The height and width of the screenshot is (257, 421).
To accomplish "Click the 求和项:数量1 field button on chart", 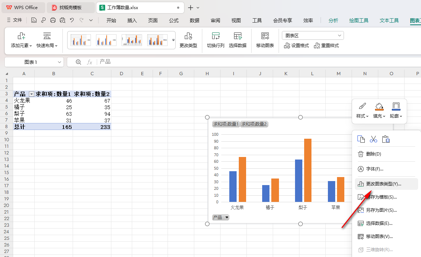I will [226, 124].
